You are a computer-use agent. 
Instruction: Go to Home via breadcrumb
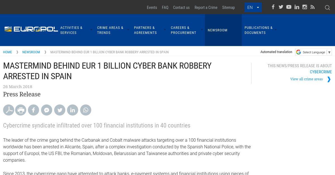[x=8, y=52]
